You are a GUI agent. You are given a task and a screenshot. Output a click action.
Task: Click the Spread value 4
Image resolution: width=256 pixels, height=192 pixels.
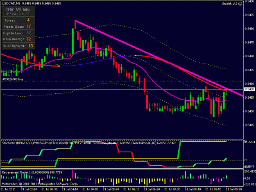28,20
